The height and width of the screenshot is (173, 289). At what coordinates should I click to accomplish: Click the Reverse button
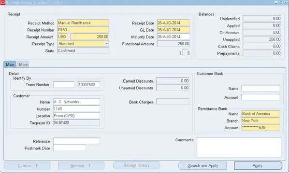[81, 166]
